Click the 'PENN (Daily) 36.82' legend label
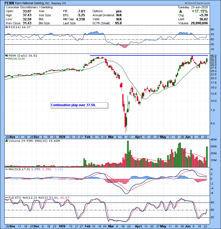Viewport: 221px width, 229px height. 23,55
